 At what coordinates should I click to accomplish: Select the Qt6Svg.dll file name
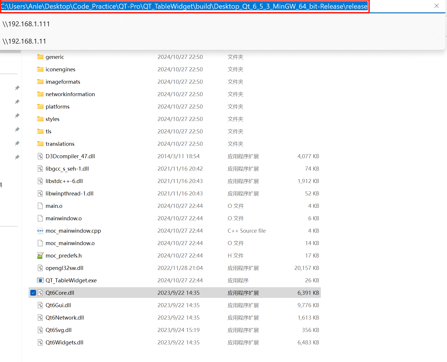(59, 330)
